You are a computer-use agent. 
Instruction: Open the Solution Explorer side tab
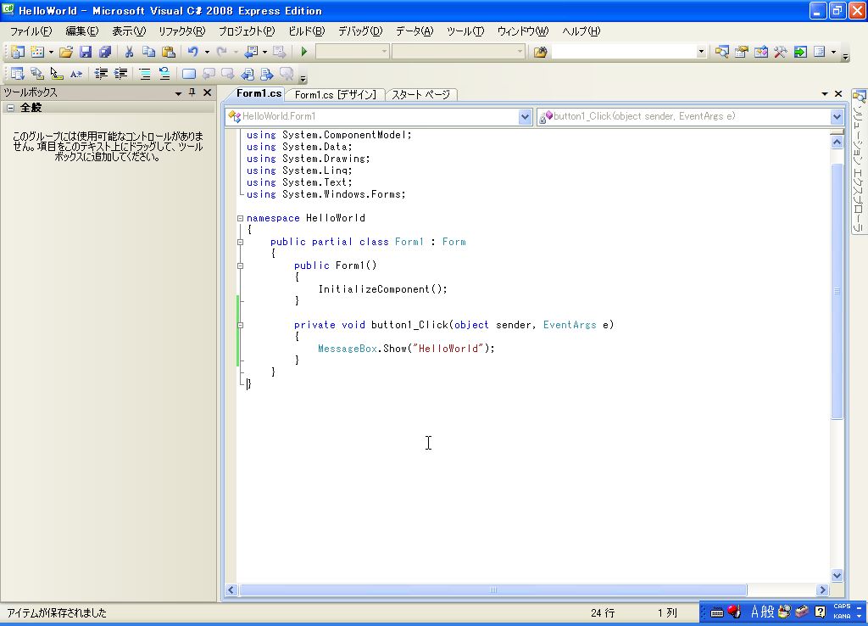tap(858, 161)
